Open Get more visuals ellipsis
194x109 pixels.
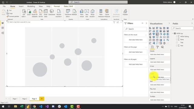pyautogui.click(x=168, y=43)
